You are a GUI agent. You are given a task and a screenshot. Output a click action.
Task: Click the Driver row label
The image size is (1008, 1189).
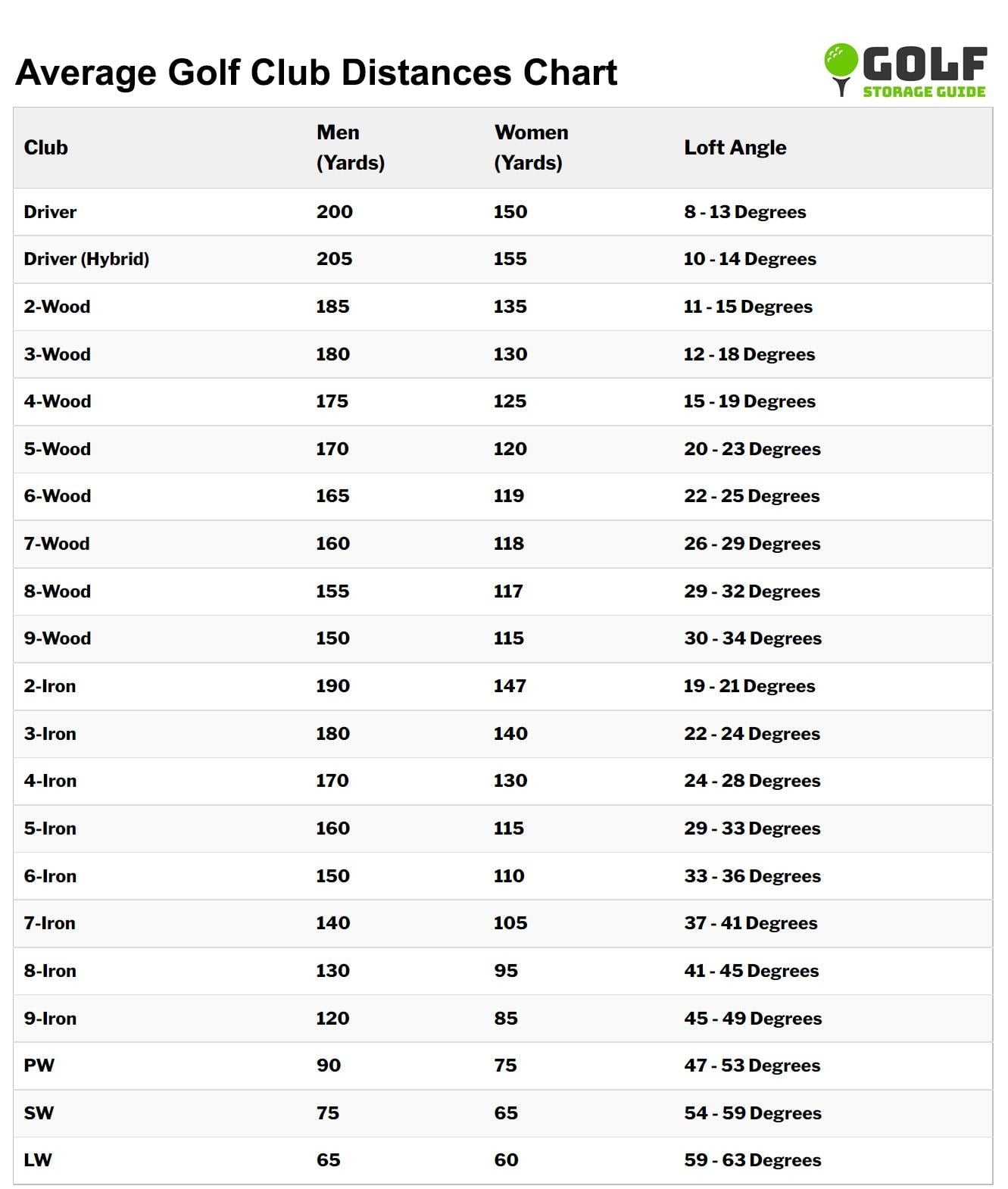(x=50, y=212)
